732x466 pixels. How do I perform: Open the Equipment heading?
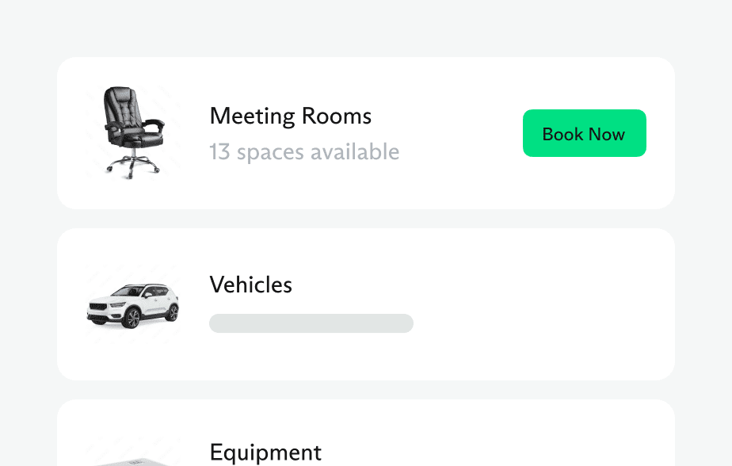265,453
